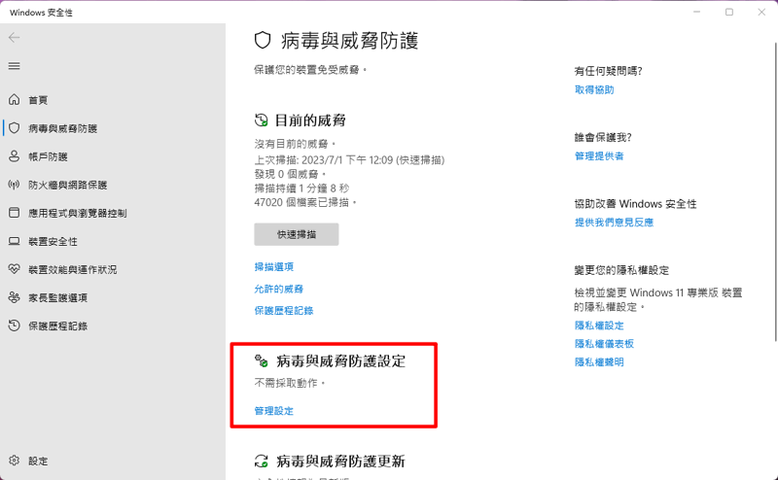Image resolution: width=778 pixels, height=480 pixels.
Task: Click the 目前的威脅 heading text
Action: point(310,120)
